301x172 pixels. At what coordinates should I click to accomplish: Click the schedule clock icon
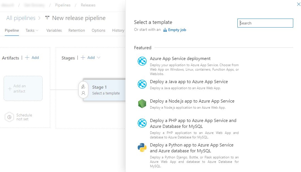[x=9, y=117]
